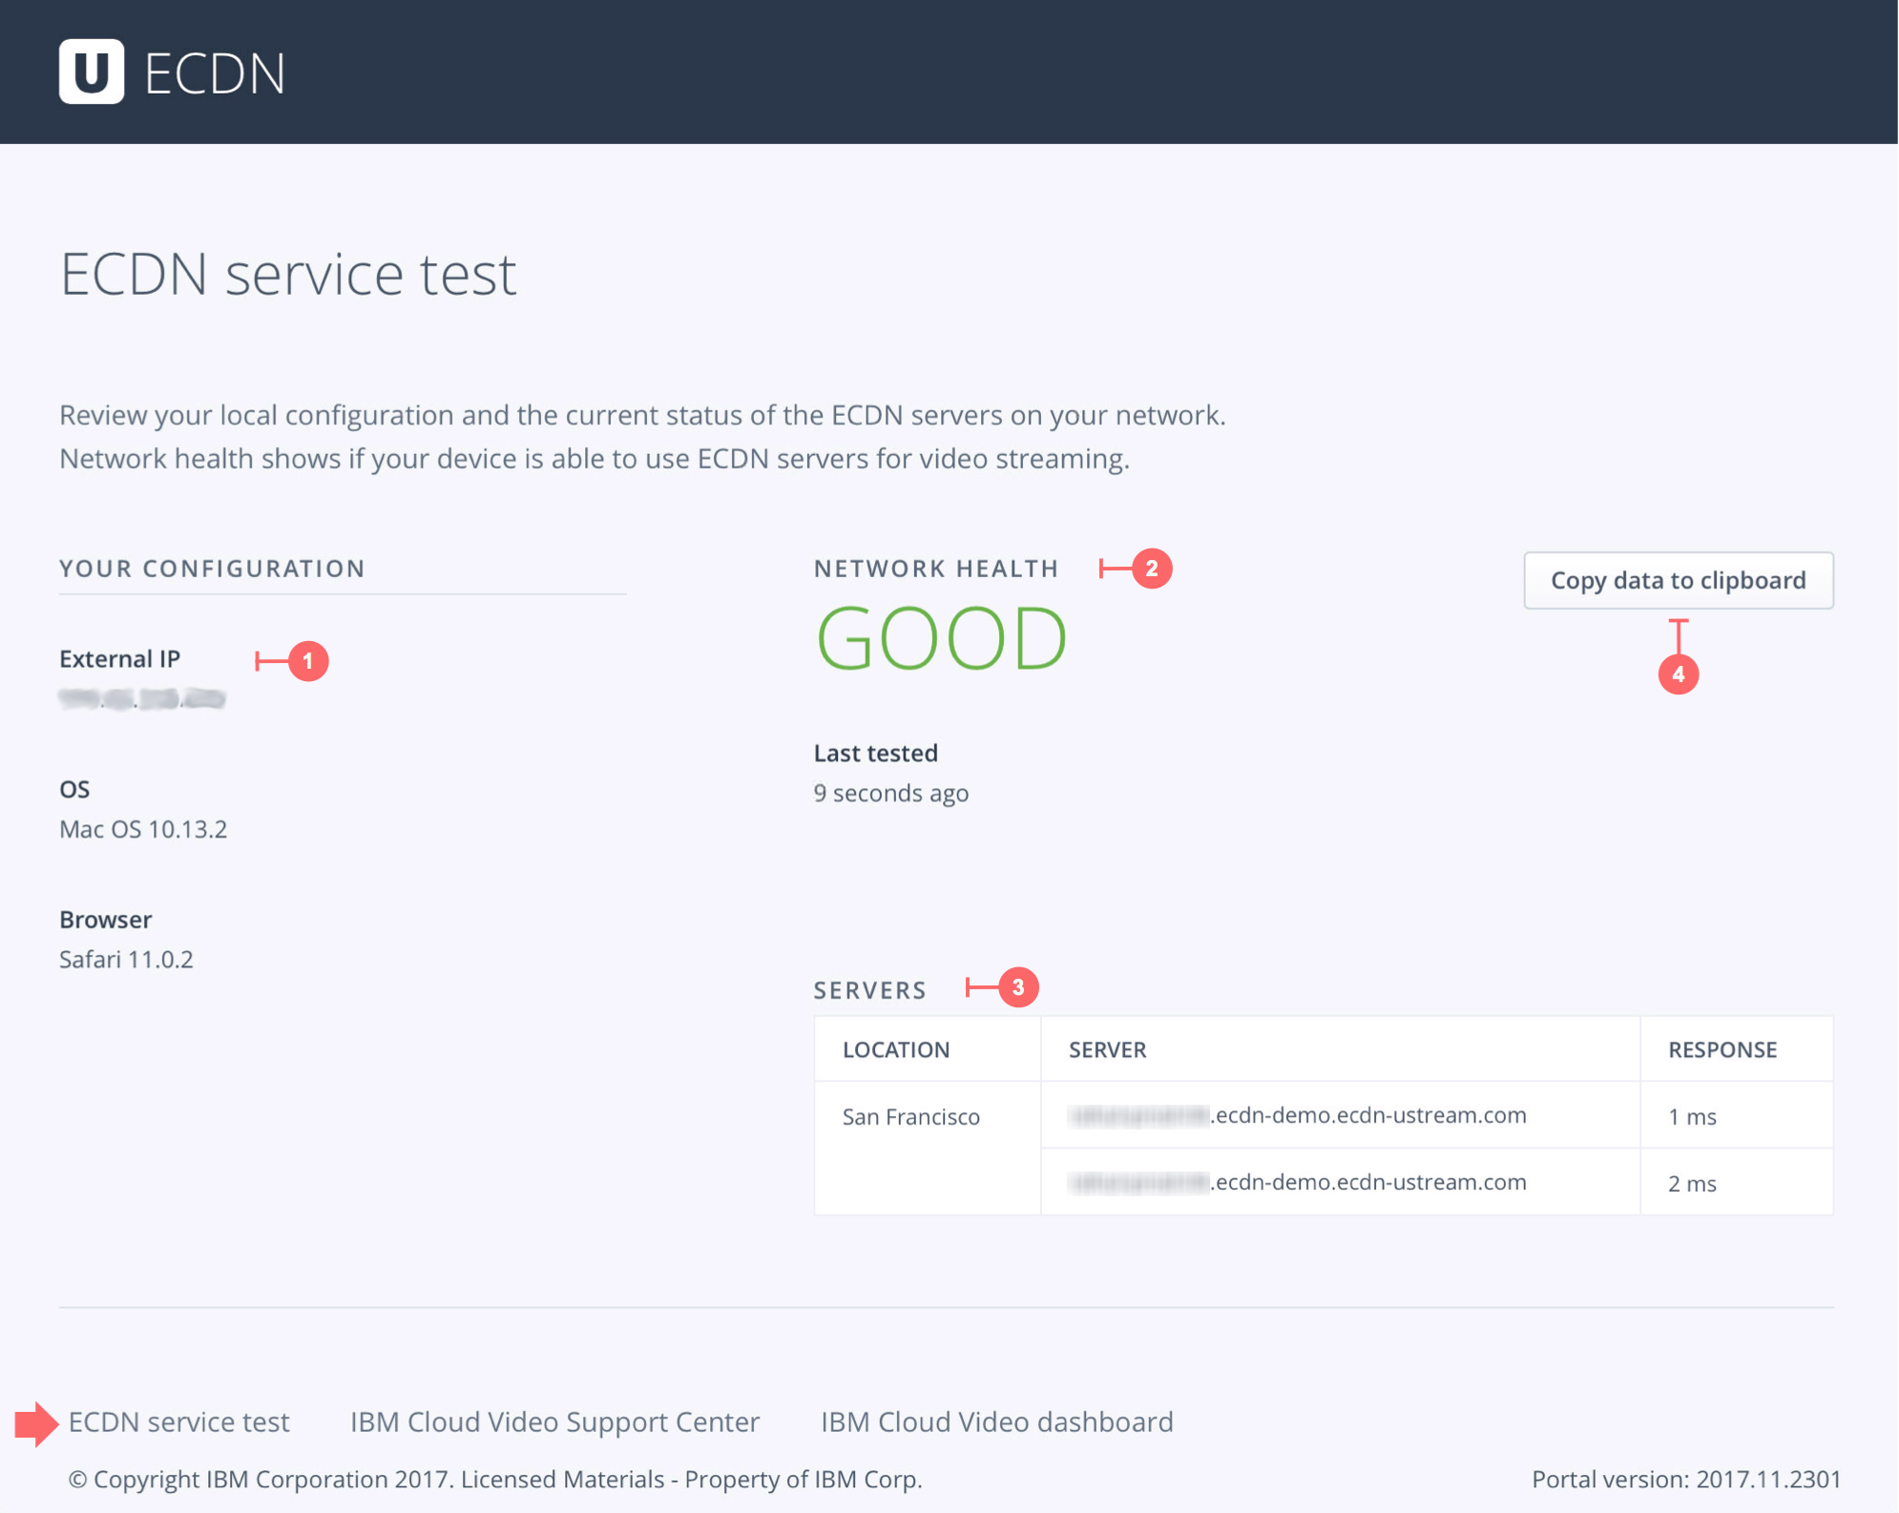The image size is (1899, 1513).
Task: Click the line starting 'Network health shows'
Action: click(x=594, y=459)
